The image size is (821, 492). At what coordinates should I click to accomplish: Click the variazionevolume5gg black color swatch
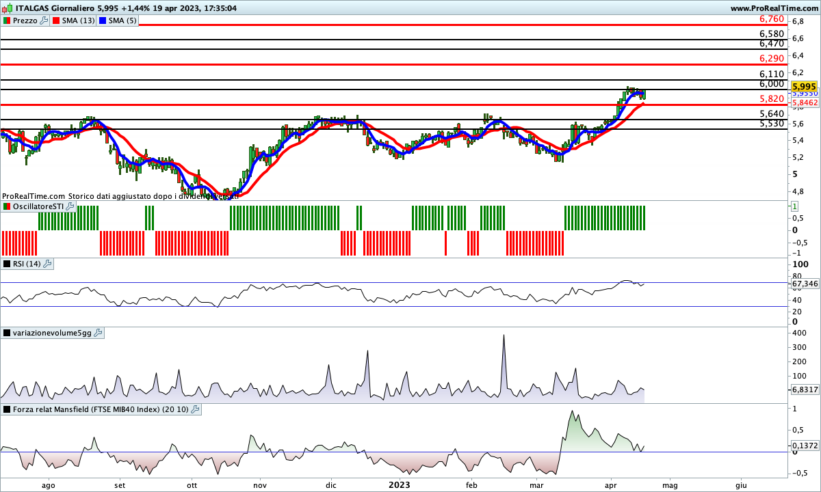pos(7,333)
